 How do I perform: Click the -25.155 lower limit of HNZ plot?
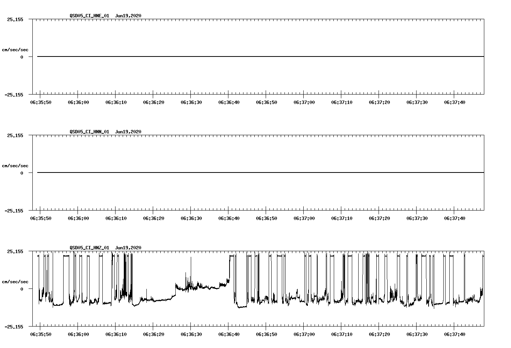point(14,327)
